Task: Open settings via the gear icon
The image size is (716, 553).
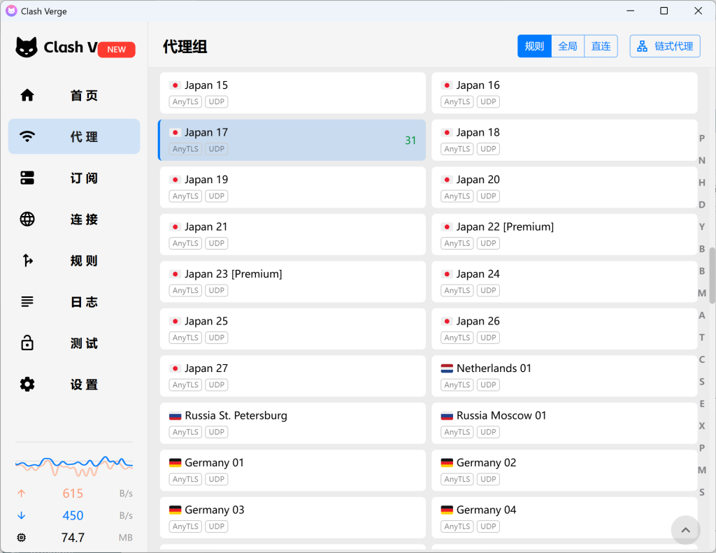Action: pyautogui.click(x=27, y=384)
